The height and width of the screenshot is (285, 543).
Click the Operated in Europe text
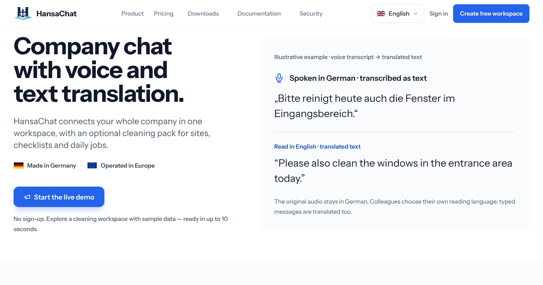click(128, 166)
